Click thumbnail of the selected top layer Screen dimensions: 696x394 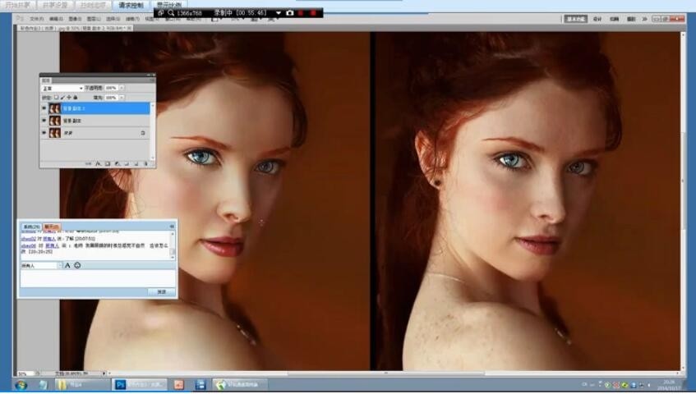click(x=55, y=108)
